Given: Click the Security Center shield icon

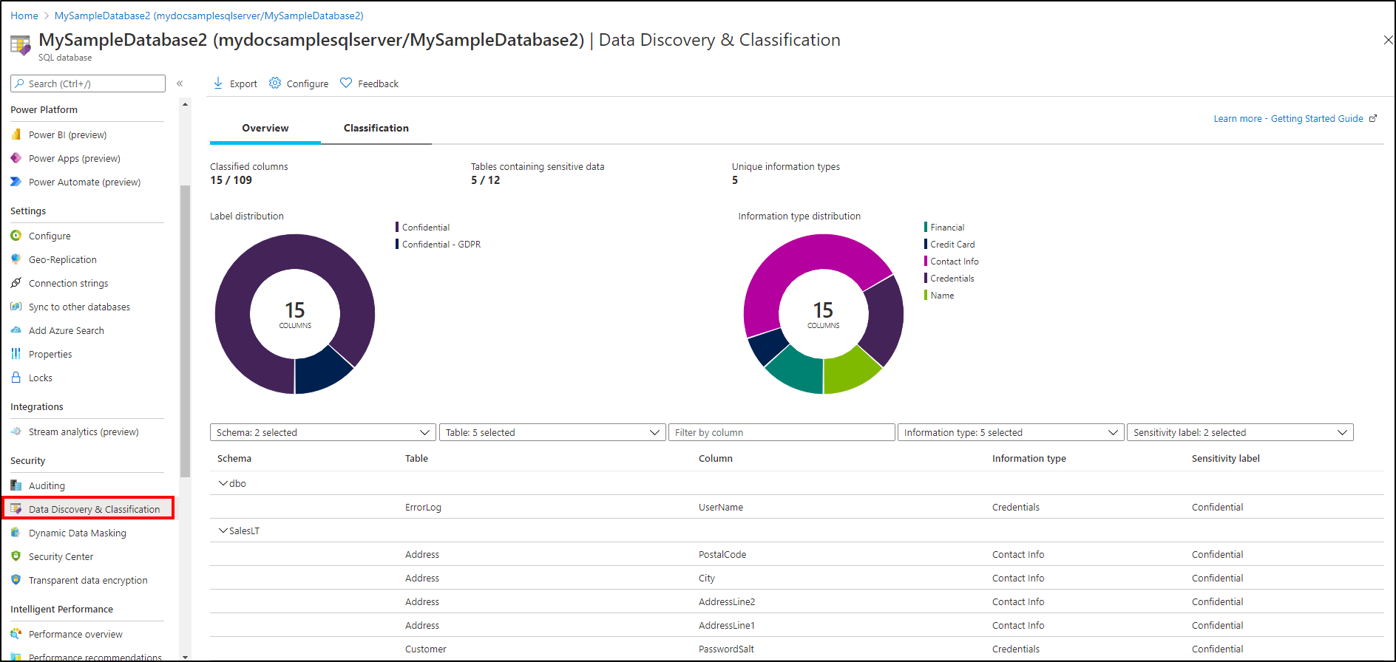Looking at the screenshot, I should (x=16, y=556).
